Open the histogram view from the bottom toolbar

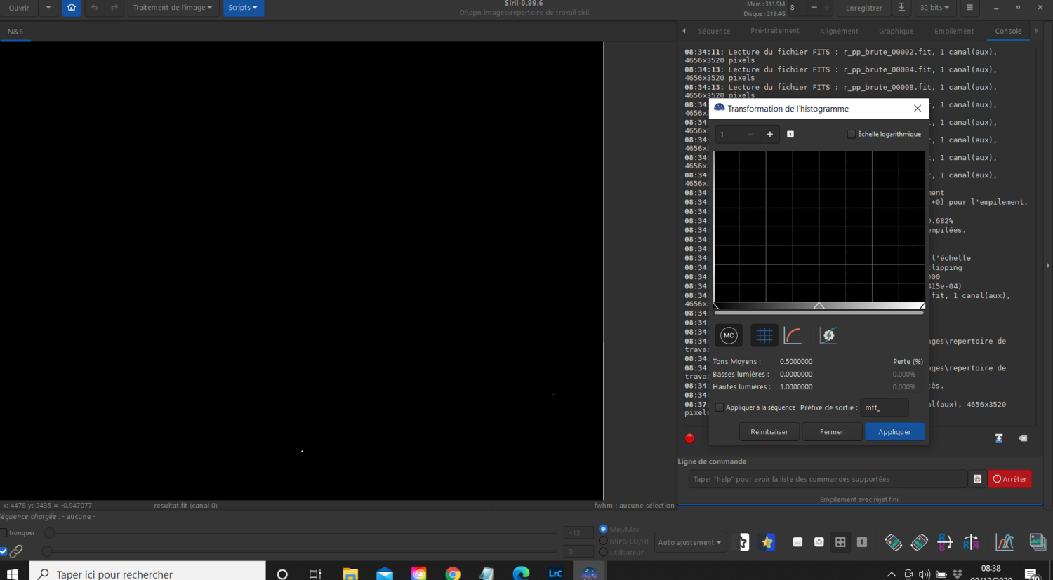coord(1005,542)
